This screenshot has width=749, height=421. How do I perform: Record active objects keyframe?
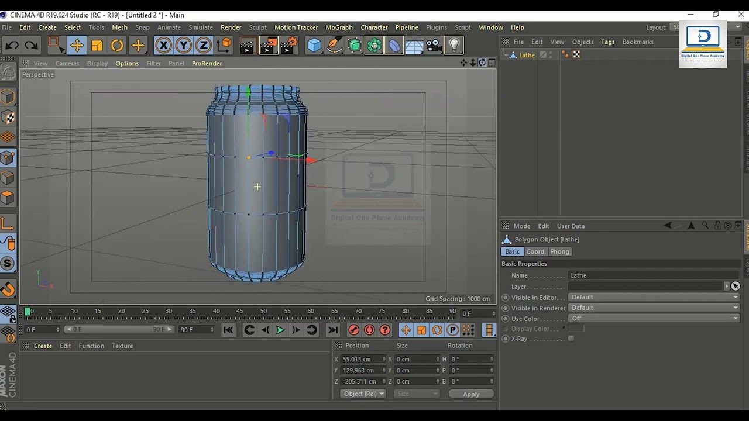pos(353,330)
